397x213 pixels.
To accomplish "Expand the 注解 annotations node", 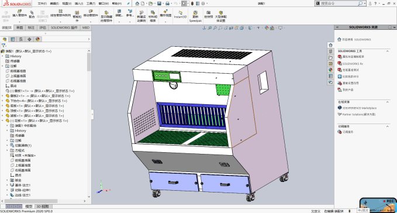I will point(3,66).
